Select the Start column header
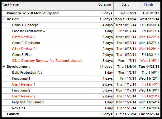This screenshot has width=162, height=119. coord(125,6)
